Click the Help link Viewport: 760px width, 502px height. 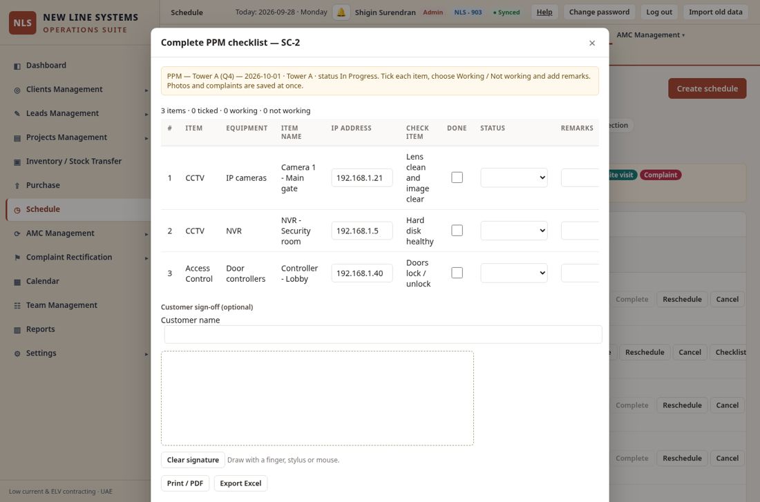(x=544, y=12)
